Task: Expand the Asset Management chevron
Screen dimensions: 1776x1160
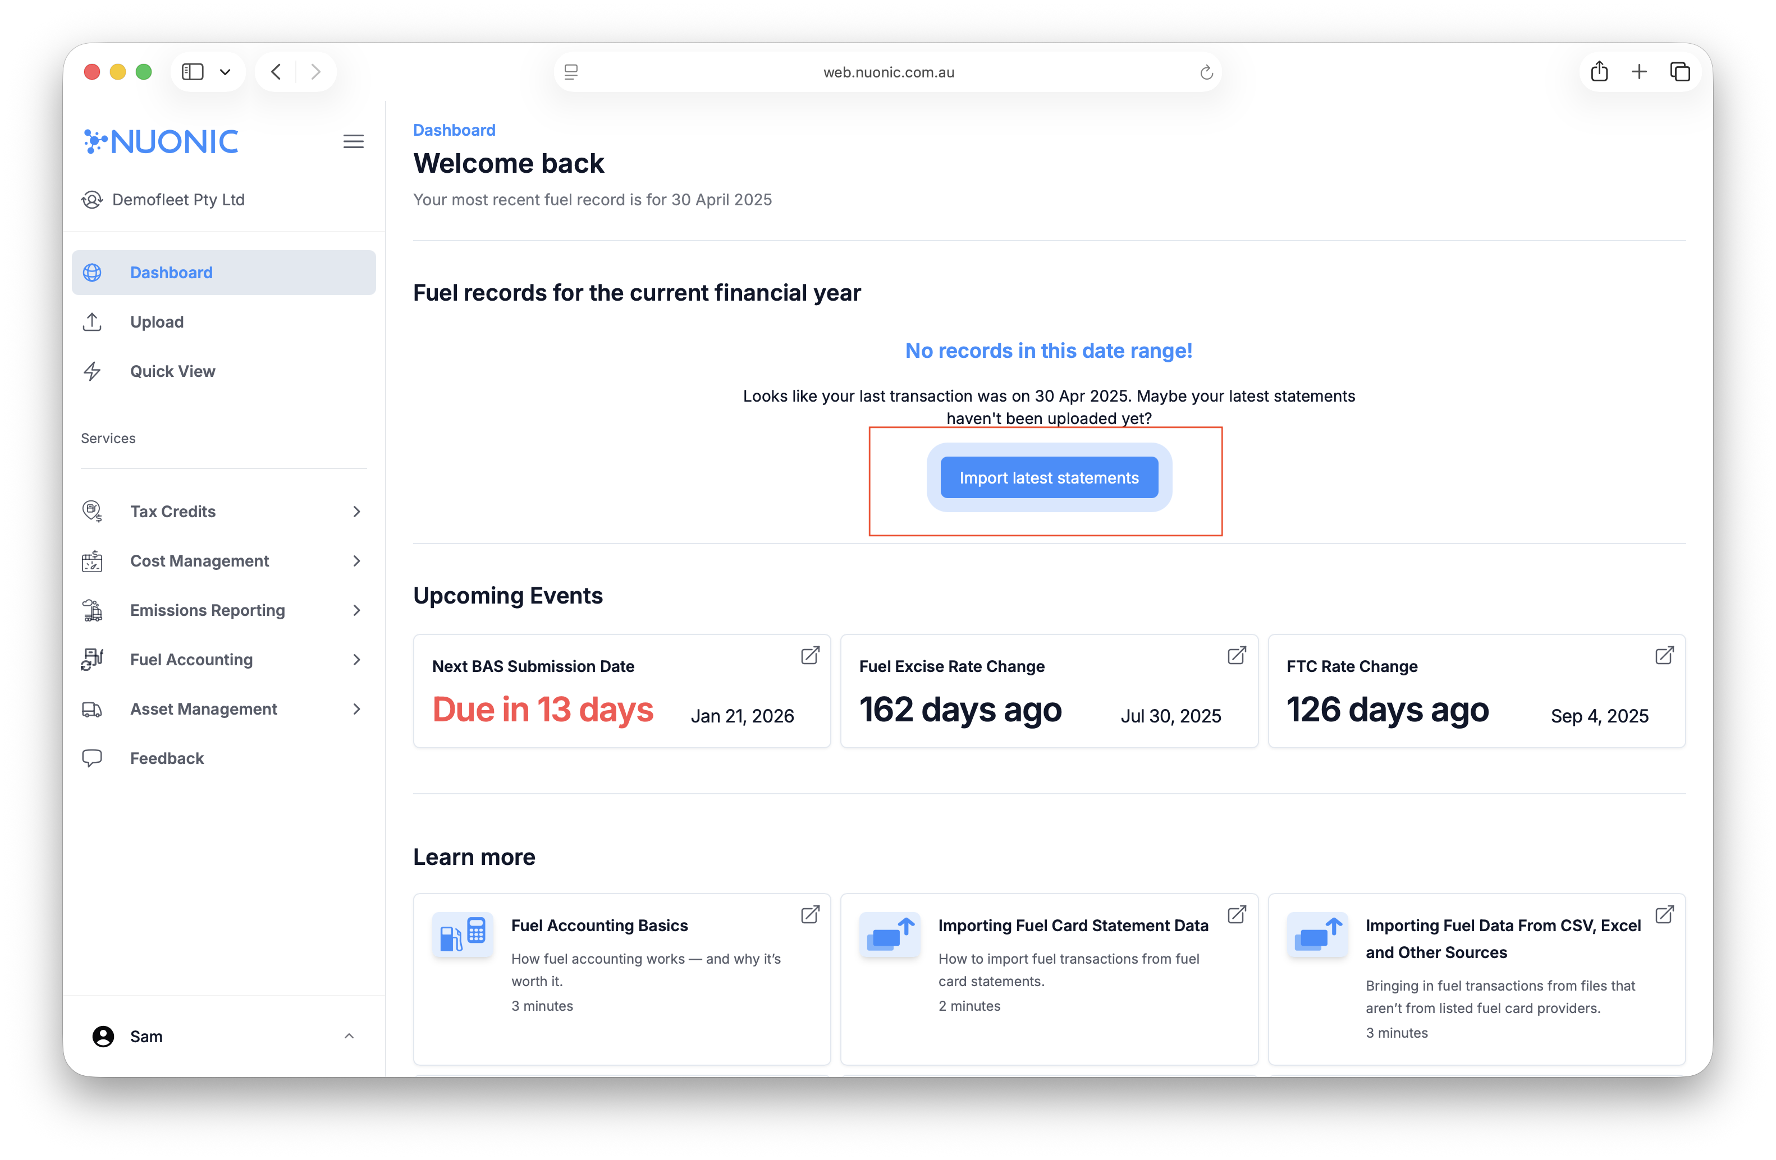Action: point(356,709)
